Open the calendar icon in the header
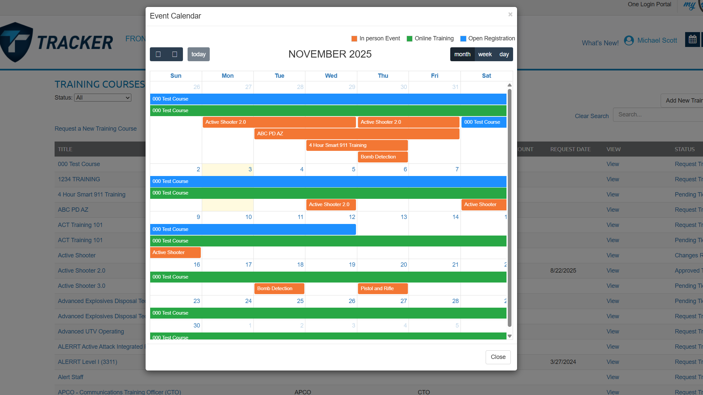The width and height of the screenshot is (703, 395). pos(692,40)
